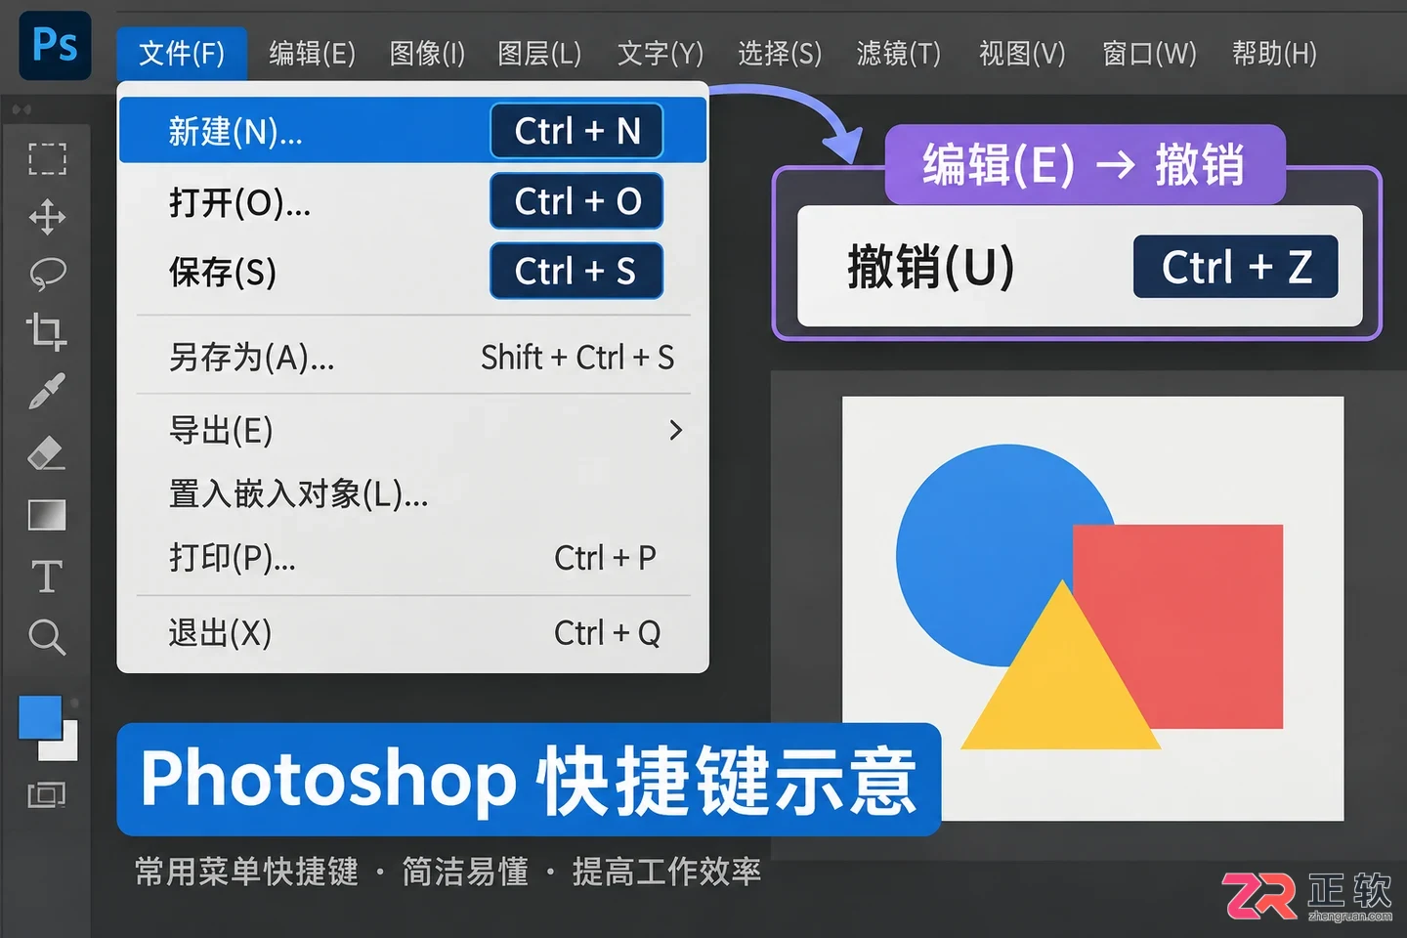Open the 编辑(E) menu

tap(313, 53)
